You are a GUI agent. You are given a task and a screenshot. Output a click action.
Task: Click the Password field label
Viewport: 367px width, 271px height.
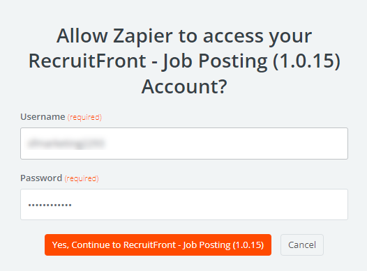[41, 178]
